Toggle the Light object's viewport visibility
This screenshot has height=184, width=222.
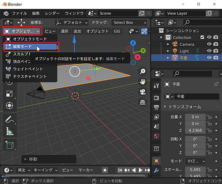(209, 51)
